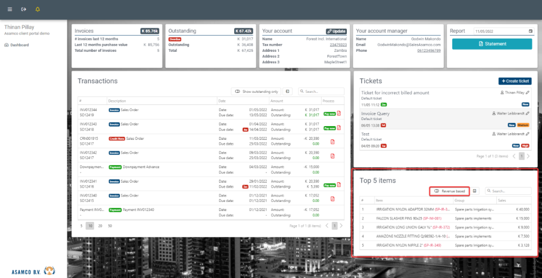Screen dimensions: 542x278
Task: Edit the Invoice Query ticket pencil icon
Action: (528, 113)
